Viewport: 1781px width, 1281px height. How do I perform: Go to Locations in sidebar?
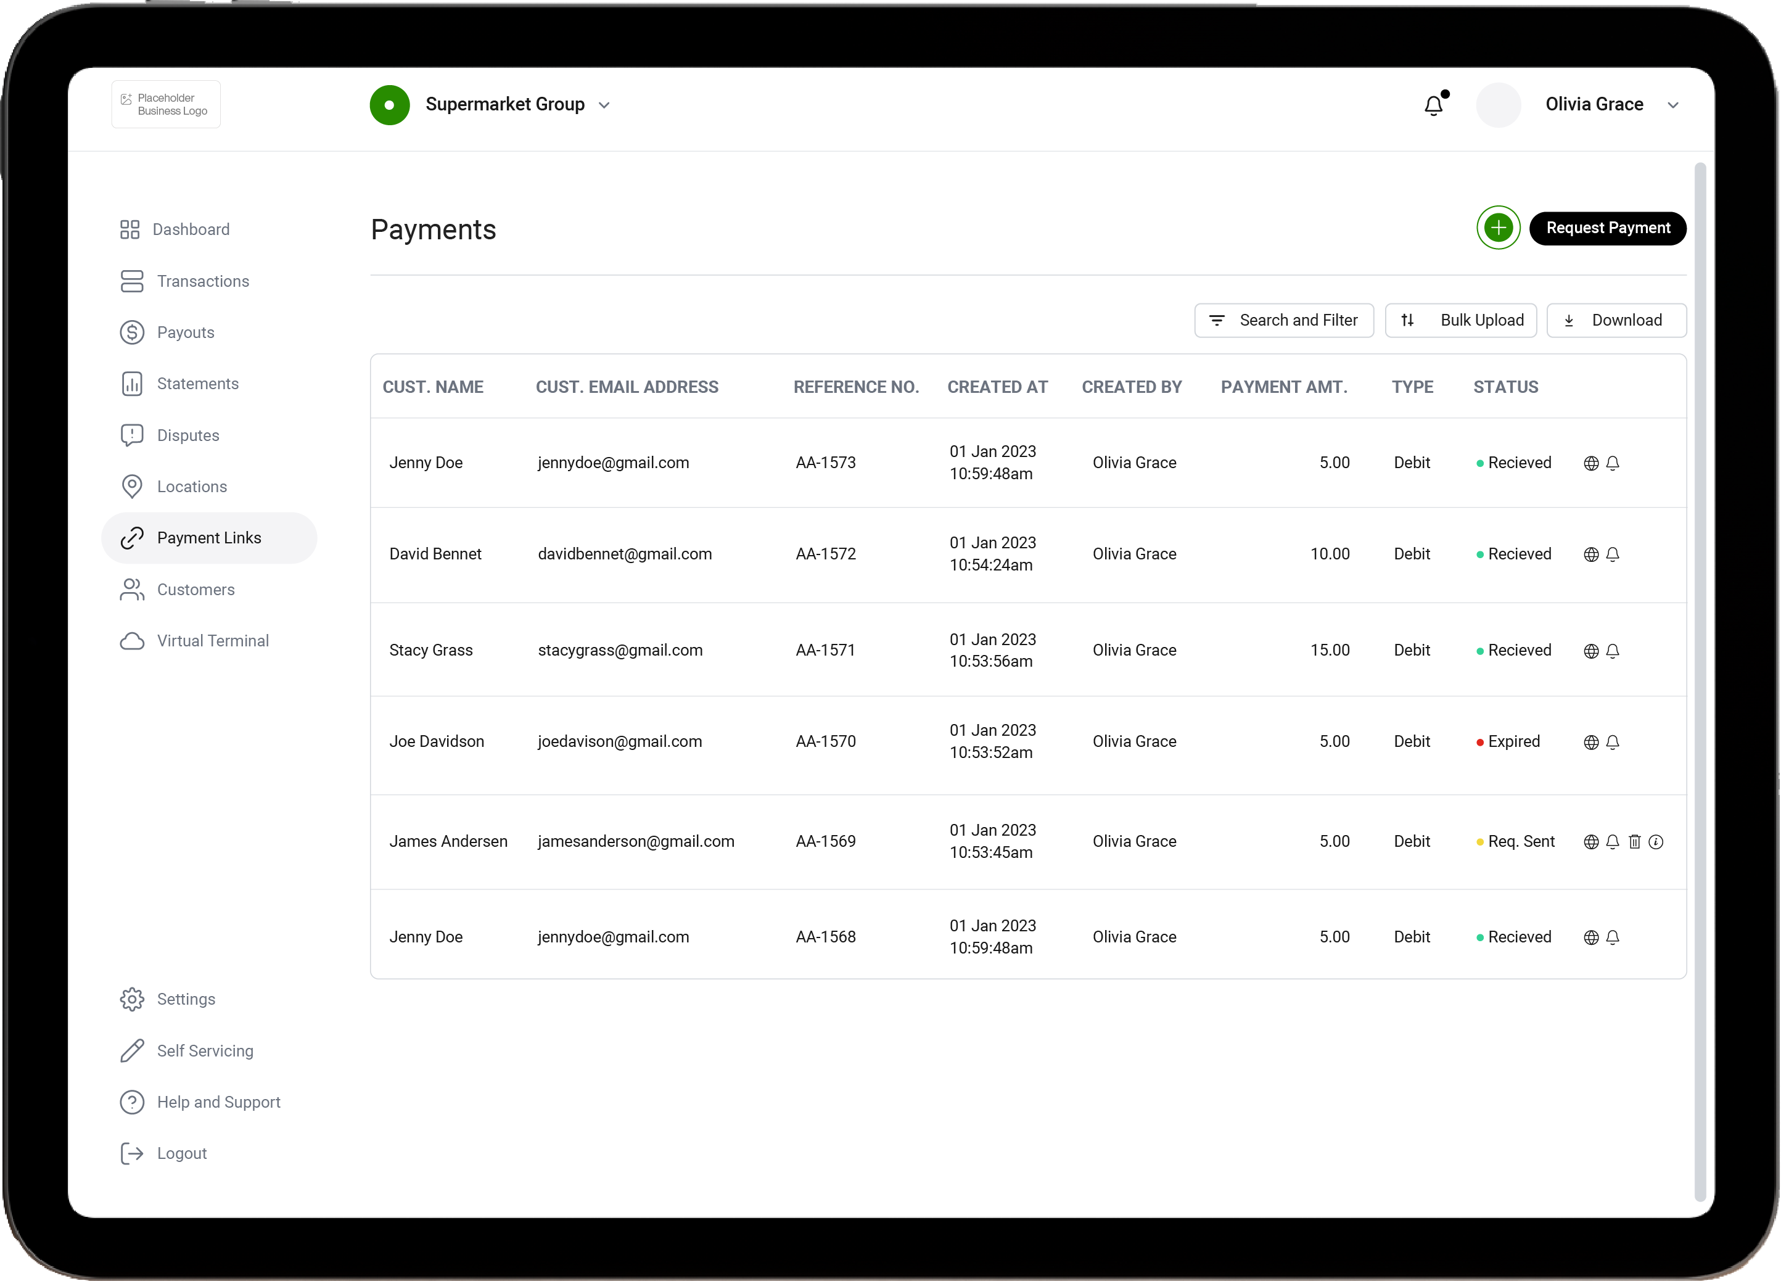(x=173, y=487)
